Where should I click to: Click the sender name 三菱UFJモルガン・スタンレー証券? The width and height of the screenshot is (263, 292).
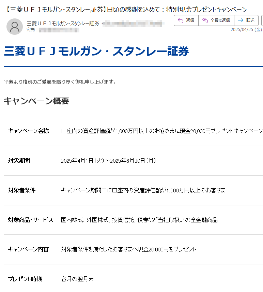click(63, 24)
